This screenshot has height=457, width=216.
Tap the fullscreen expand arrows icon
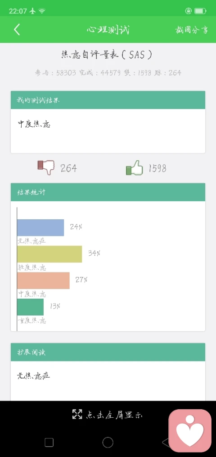click(77, 414)
